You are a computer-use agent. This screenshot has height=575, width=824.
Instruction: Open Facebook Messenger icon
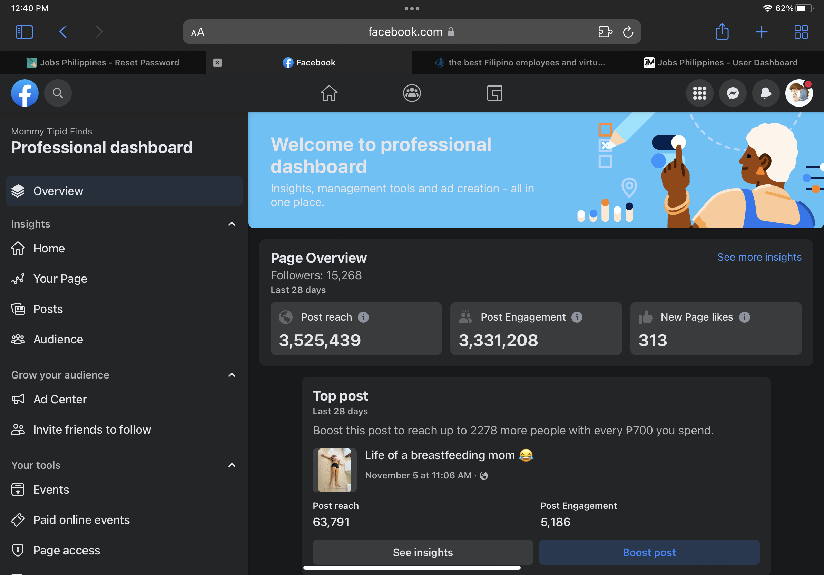(733, 93)
